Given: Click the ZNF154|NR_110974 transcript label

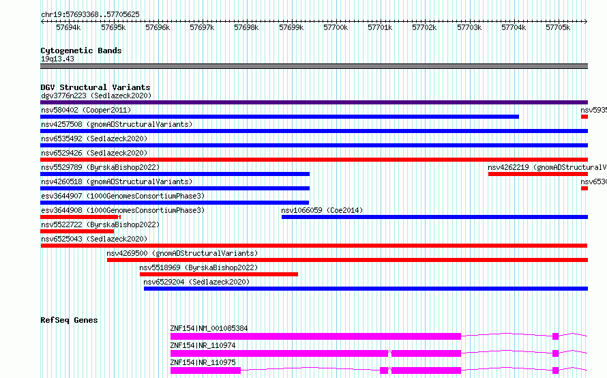Looking at the screenshot, I should (x=203, y=345).
